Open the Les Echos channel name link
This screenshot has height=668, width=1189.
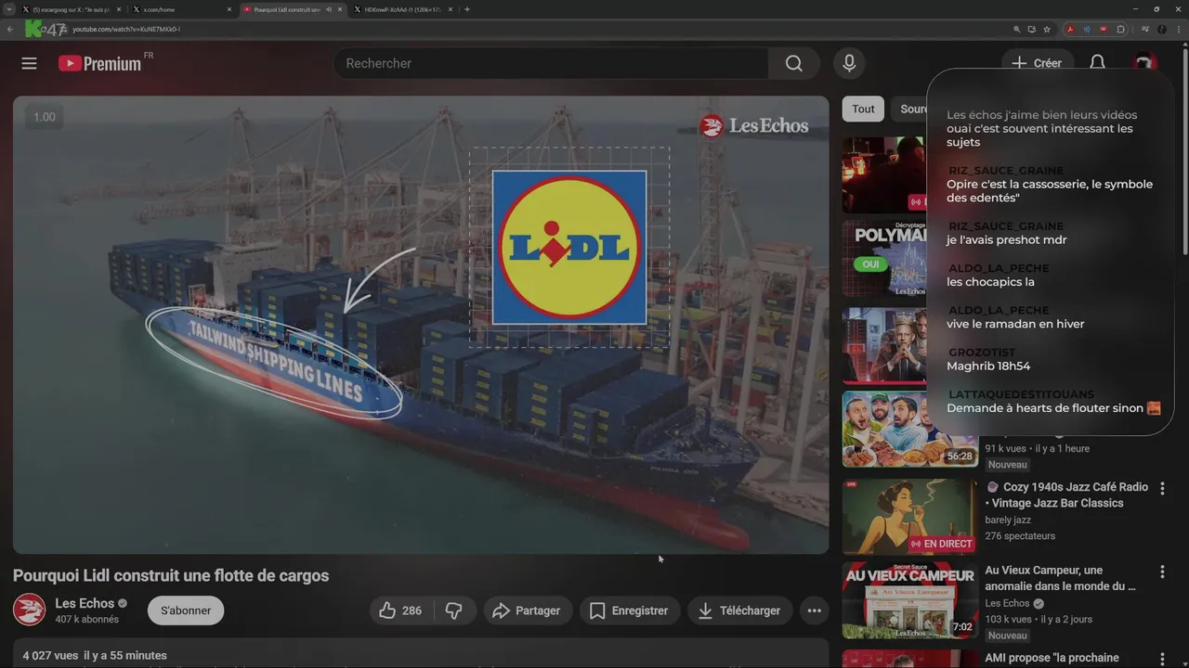tap(85, 603)
